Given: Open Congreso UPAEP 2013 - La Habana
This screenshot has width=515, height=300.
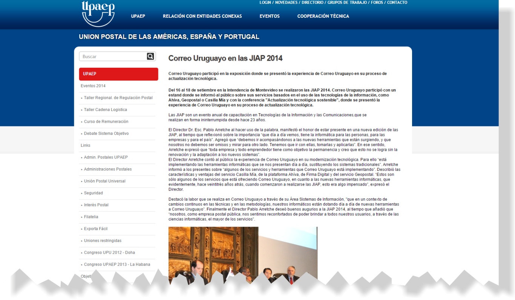Looking at the screenshot, I should [117, 265].
